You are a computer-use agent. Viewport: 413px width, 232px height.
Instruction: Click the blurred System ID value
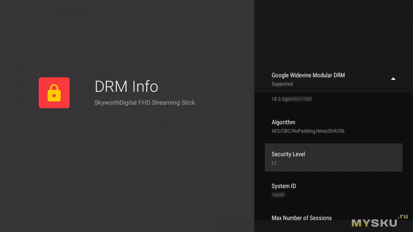278,195
